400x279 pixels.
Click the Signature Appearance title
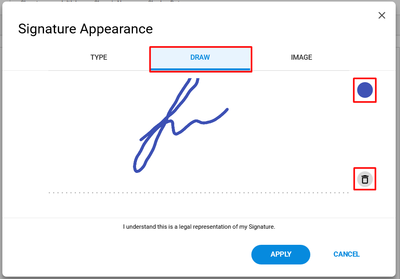[x=85, y=29]
